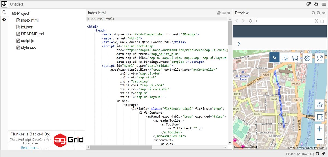Click the ag-Grid sponsor logo
This screenshot has width=328, height=157.
click(x=68, y=140)
